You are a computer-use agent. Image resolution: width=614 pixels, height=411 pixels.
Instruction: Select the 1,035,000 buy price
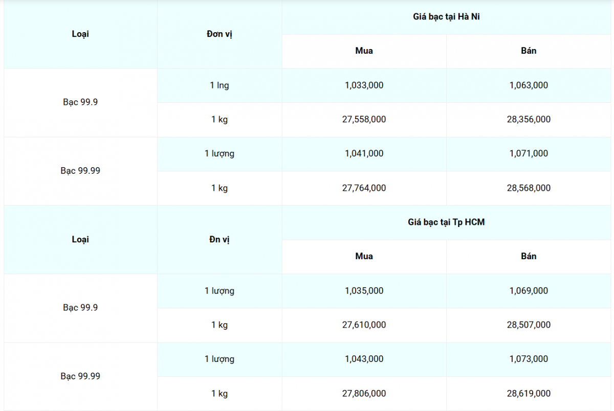(x=364, y=291)
